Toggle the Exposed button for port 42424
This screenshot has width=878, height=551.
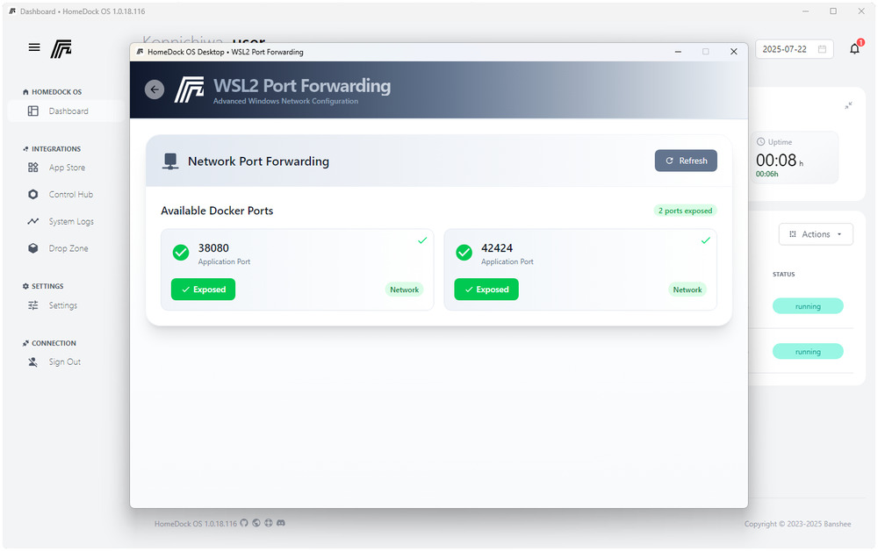(x=486, y=290)
